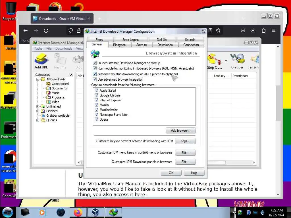Collapse the All Downloads tree node
This screenshot has height=218, width=291.
(x=38, y=79)
